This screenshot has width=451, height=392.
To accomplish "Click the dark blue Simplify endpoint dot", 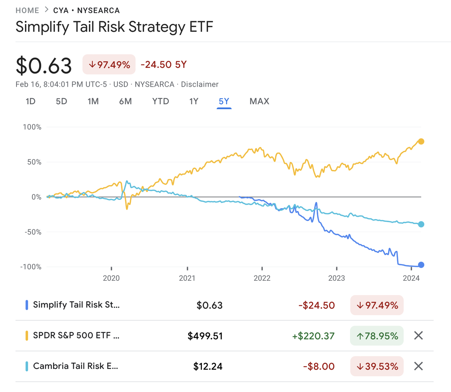I will click(x=421, y=265).
